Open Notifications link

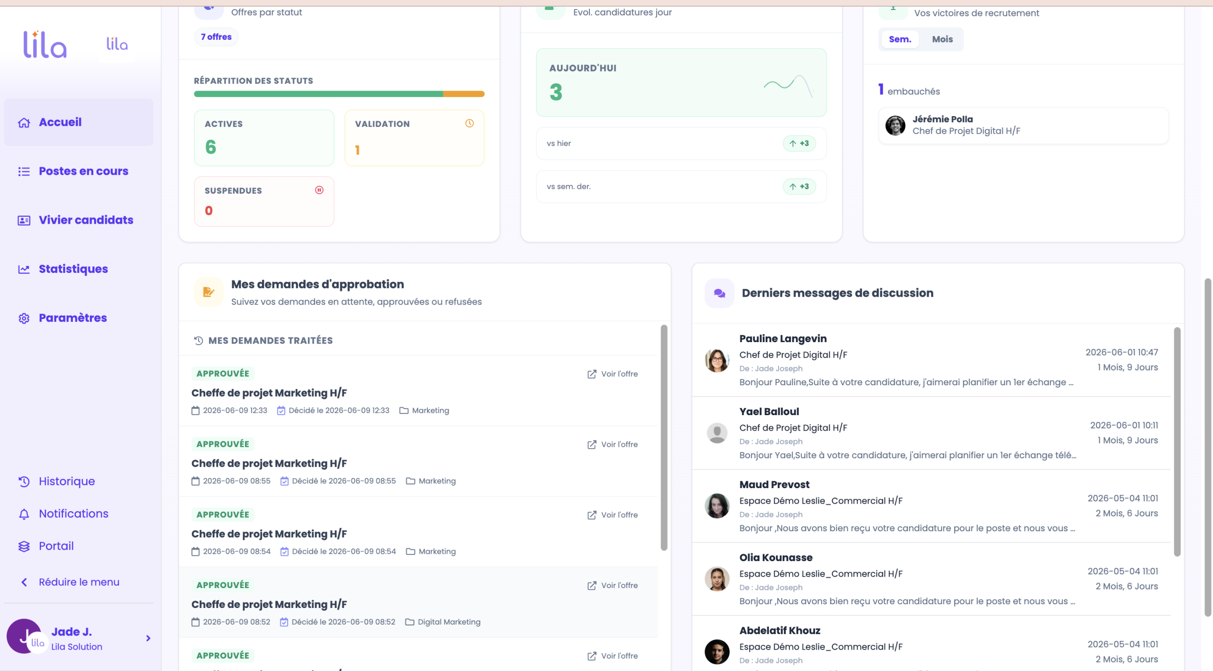click(x=73, y=514)
